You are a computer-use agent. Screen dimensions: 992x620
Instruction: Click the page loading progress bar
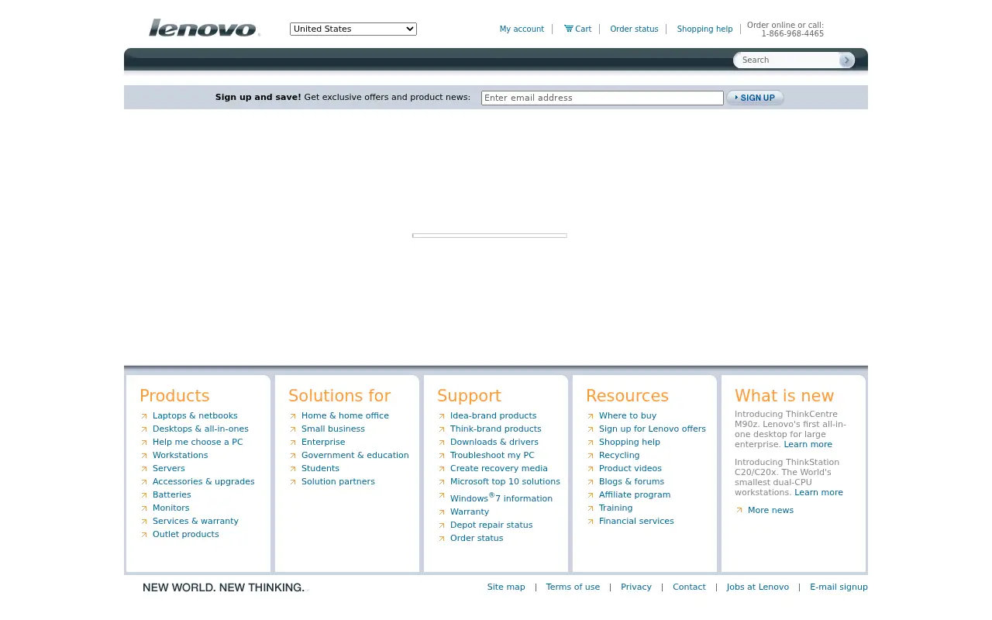click(x=490, y=236)
